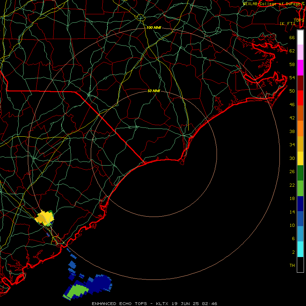Click the cyan 2 kft legend swatch
The image size is (306, 306).
pos(300,249)
